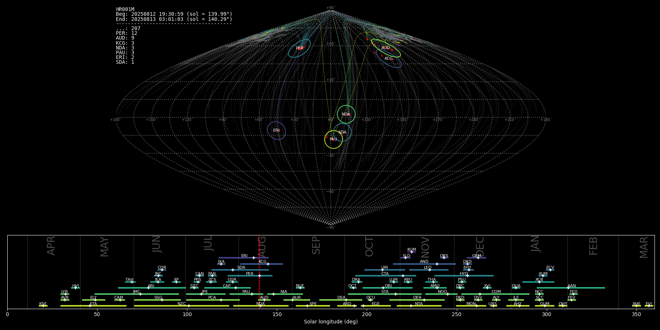
Task: Click the '...: 207' sporadic count entry
Action: tap(128, 28)
